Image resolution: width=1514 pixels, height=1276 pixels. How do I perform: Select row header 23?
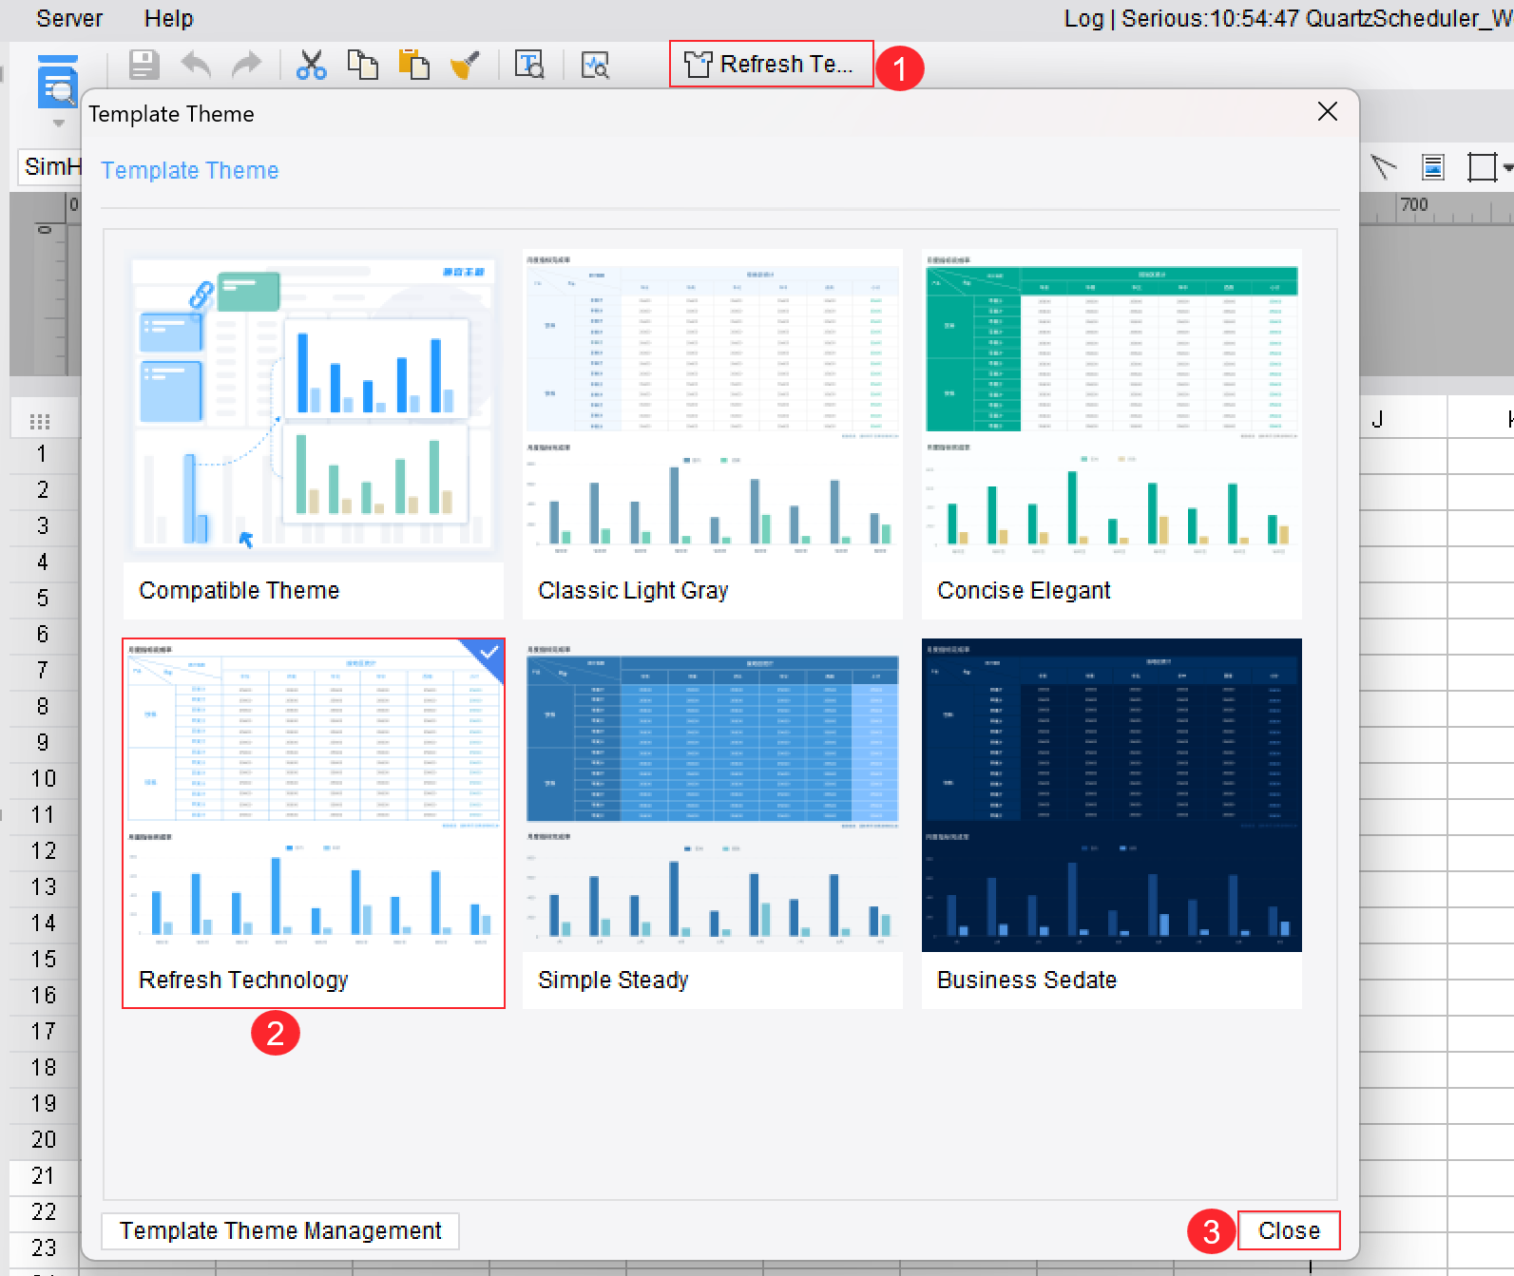[42, 1248]
